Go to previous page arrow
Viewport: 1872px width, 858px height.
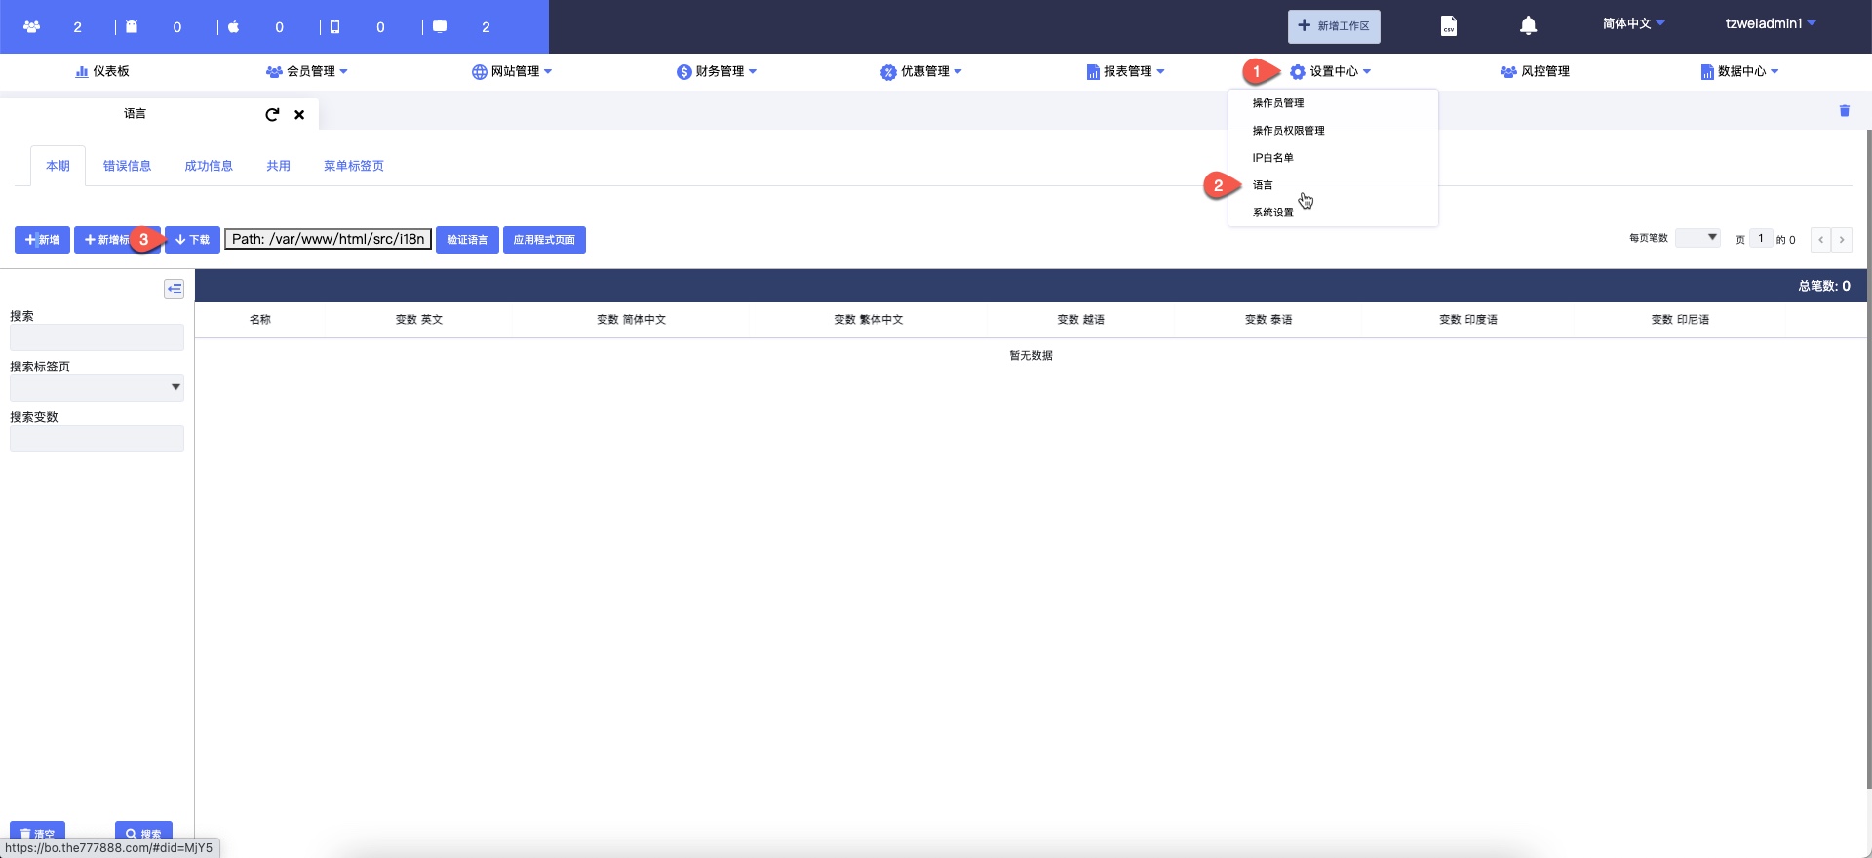click(1820, 240)
